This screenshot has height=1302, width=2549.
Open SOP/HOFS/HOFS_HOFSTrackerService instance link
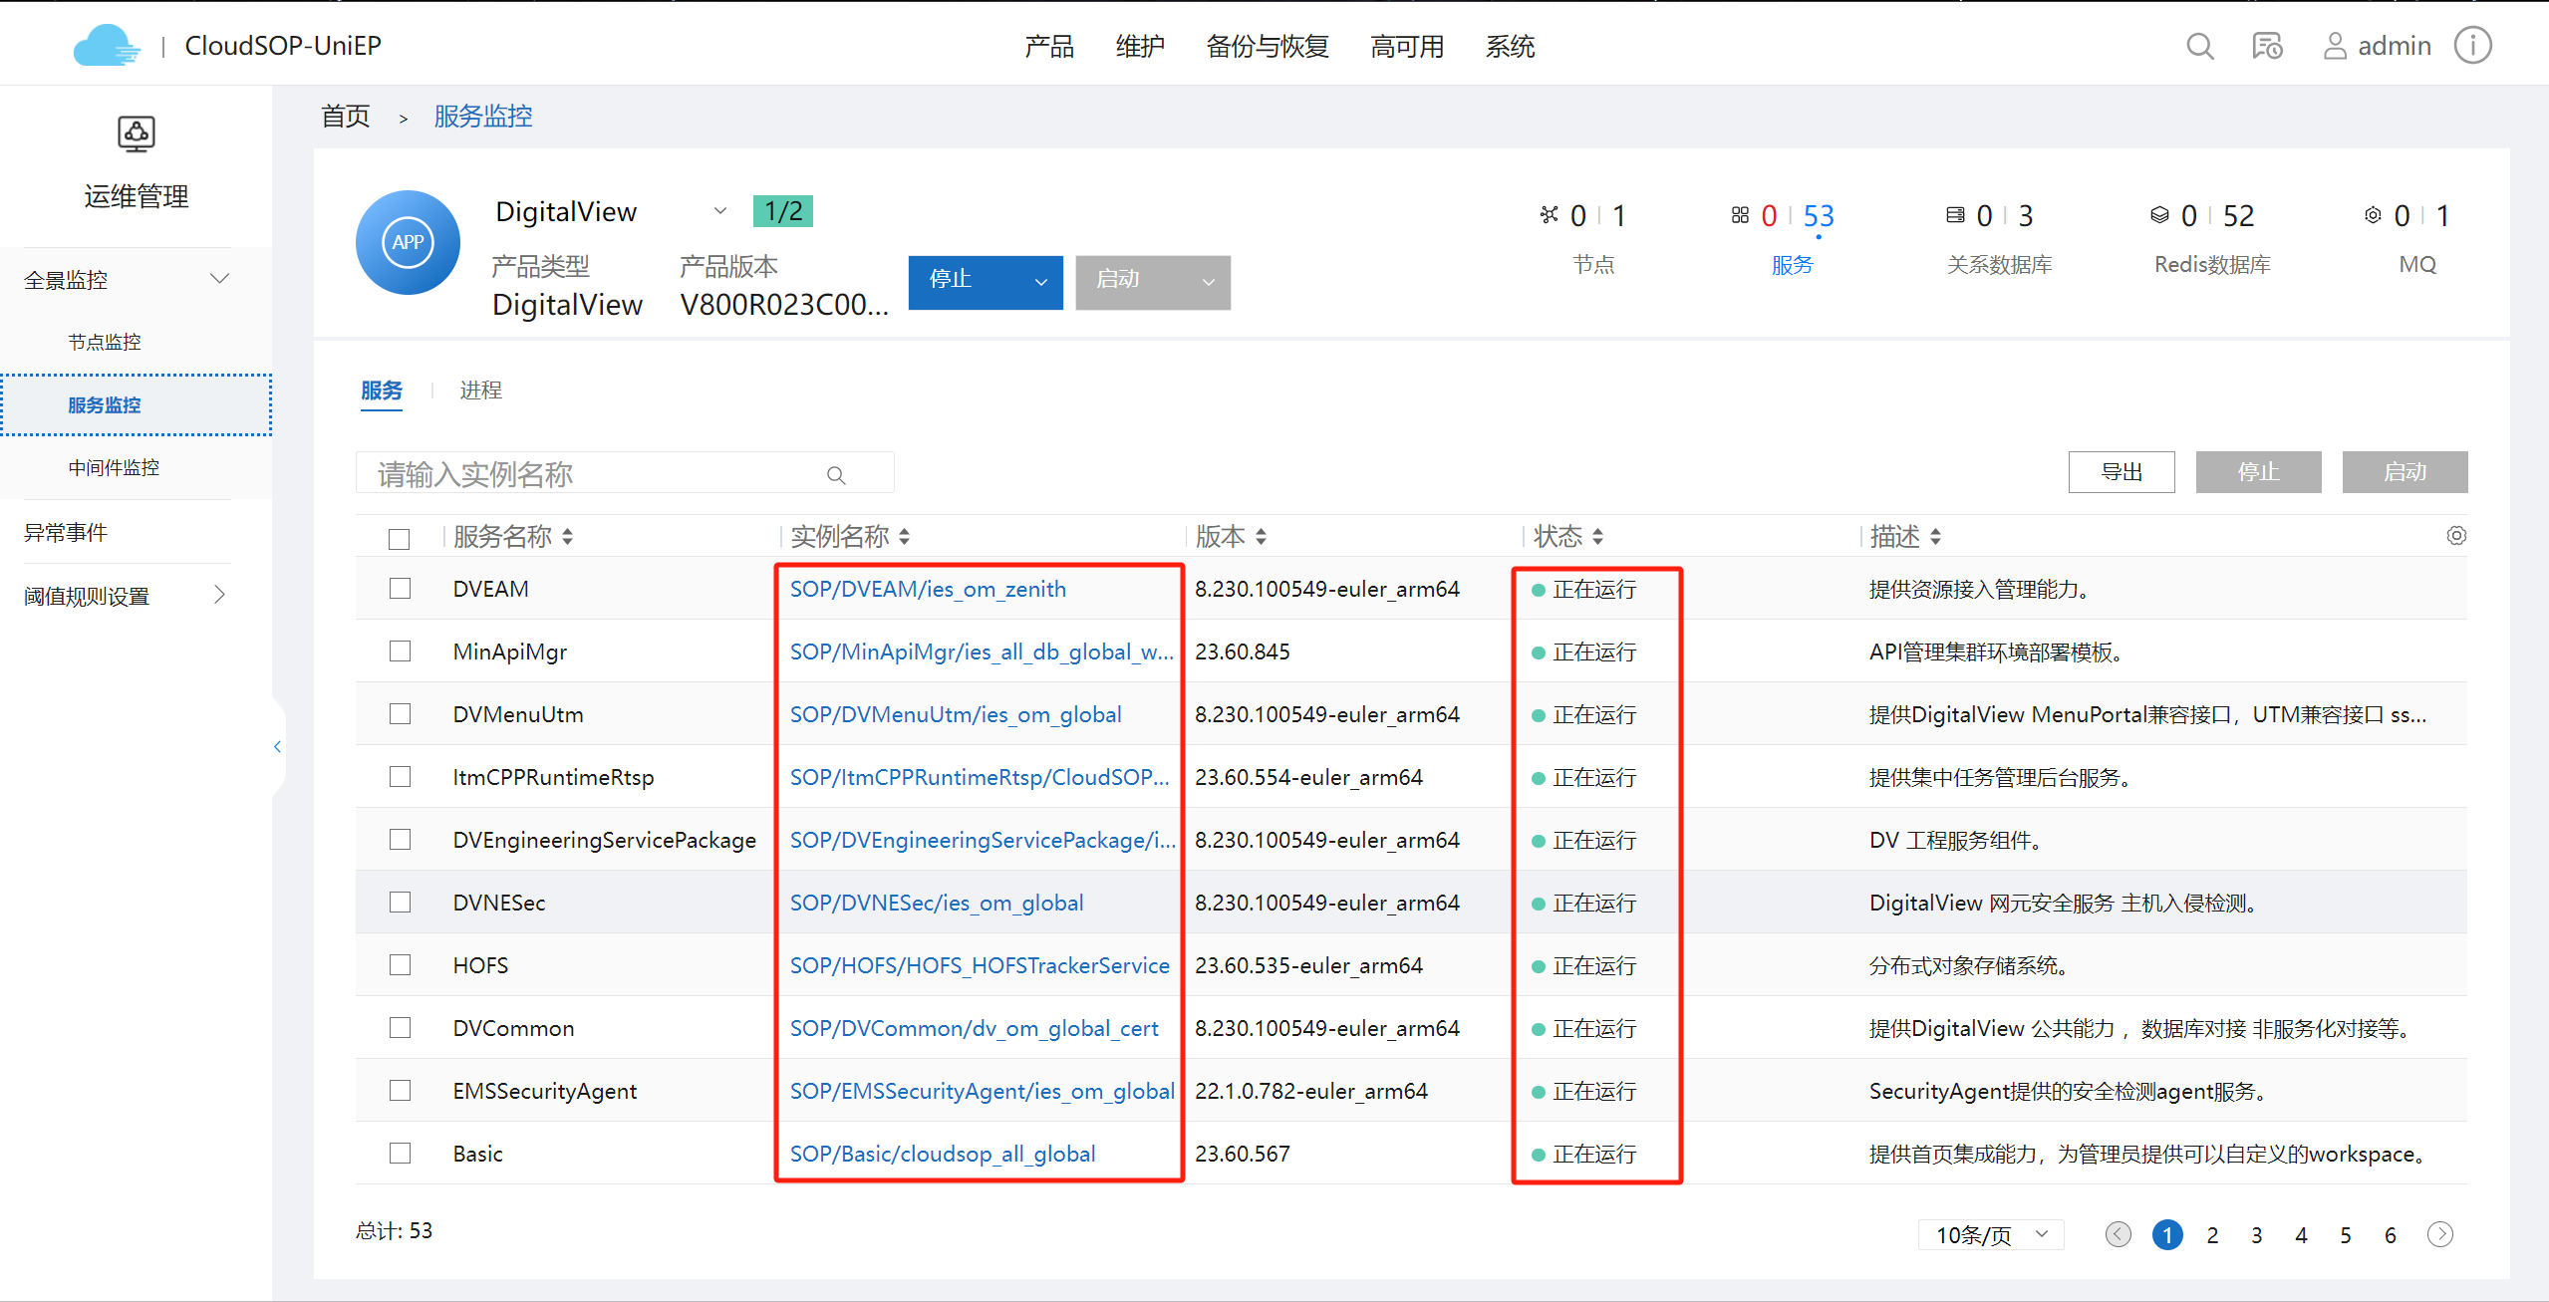point(980,965)
